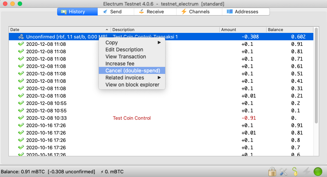Sort by the Date column header
The height and width of the screenshot is (177, 327).
pos(59,30)
